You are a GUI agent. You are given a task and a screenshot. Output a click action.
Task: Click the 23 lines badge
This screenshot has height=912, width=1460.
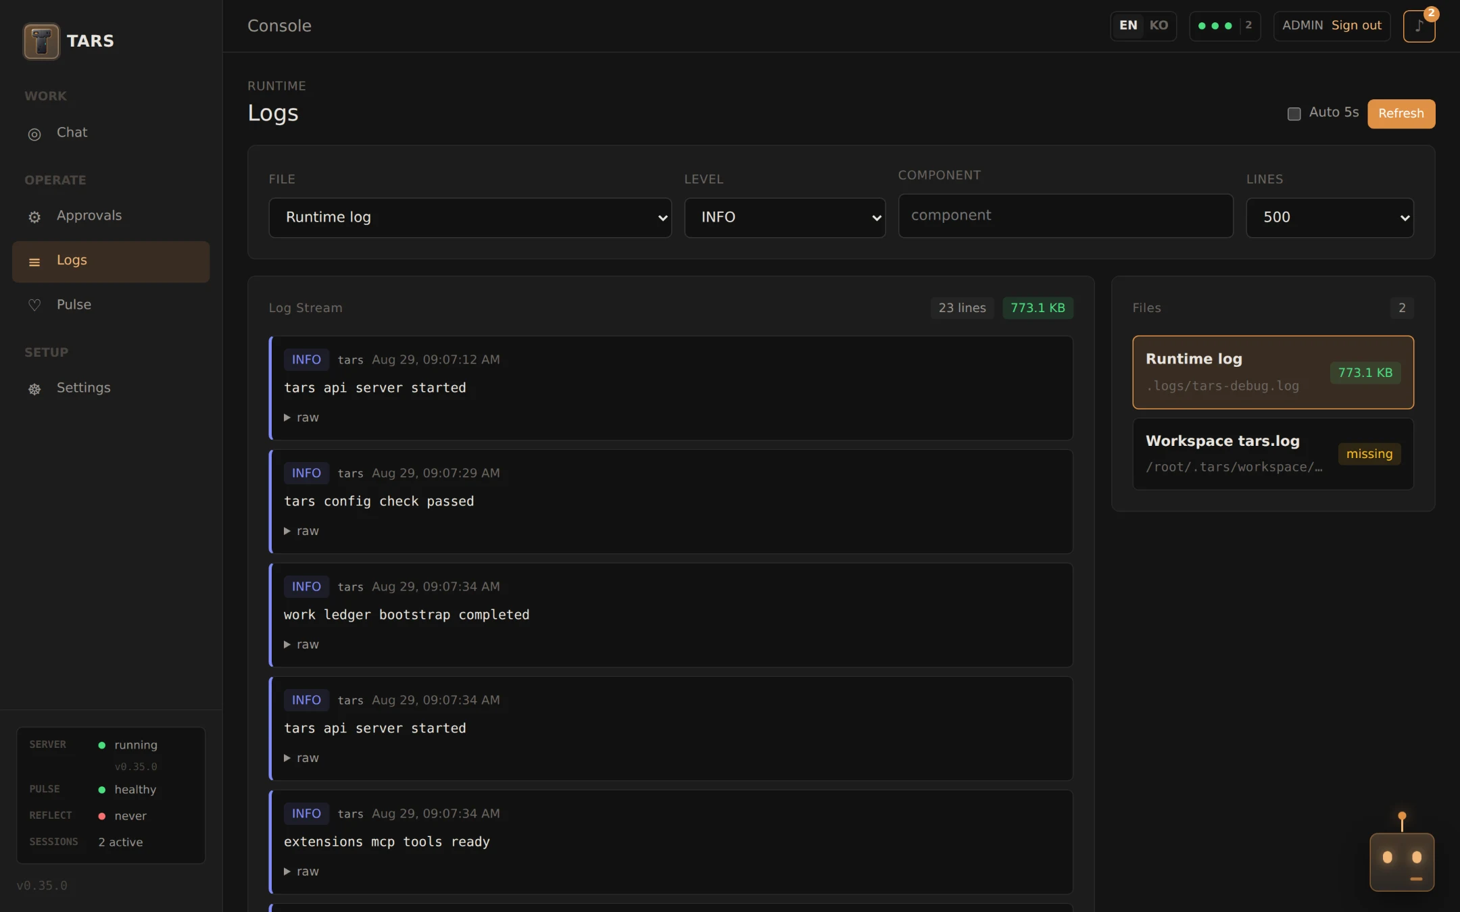(962, 308)
